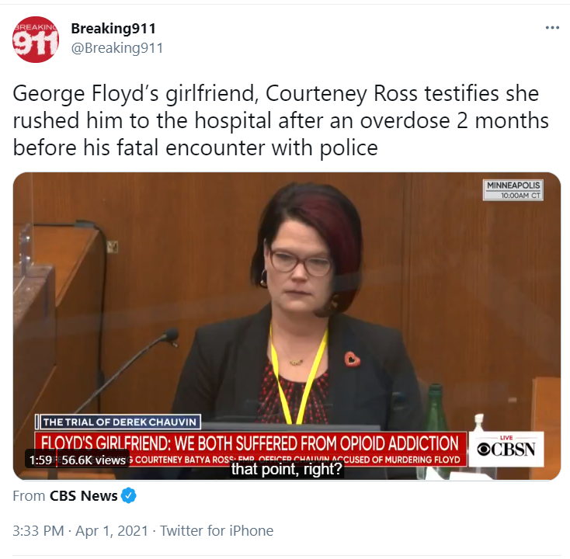570x559 pixels.
Task: Click the "that point, right?" caption
Action: click(x=287, y=469)
